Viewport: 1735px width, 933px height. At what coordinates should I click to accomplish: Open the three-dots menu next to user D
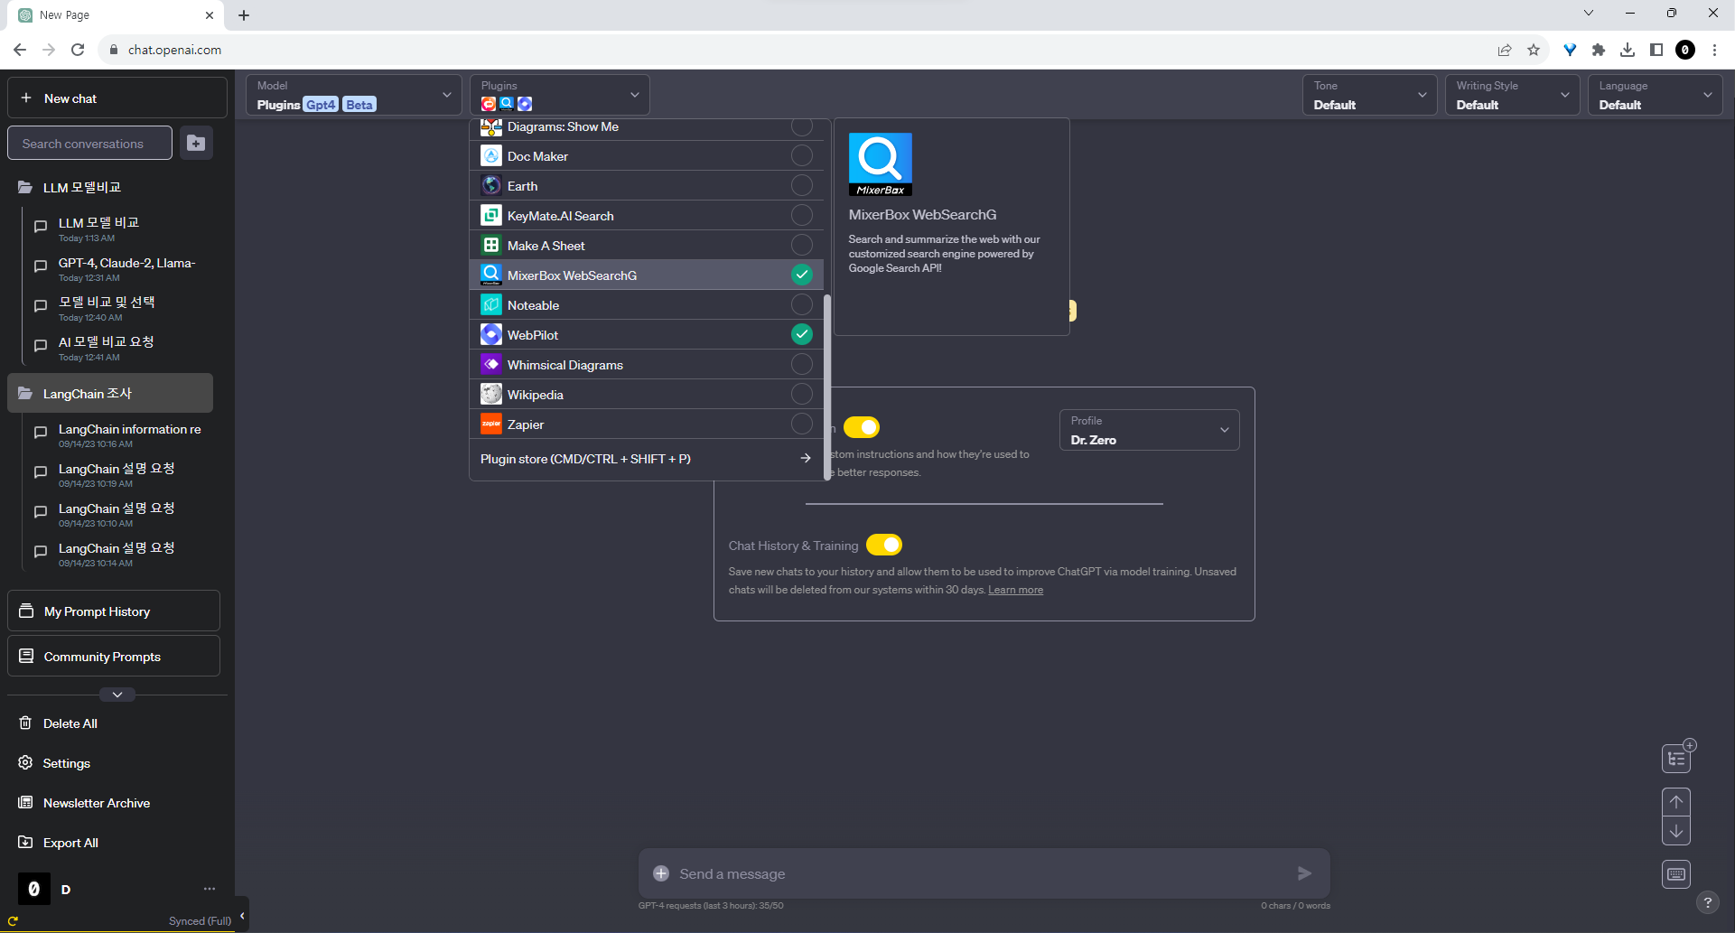pos(210,889)
